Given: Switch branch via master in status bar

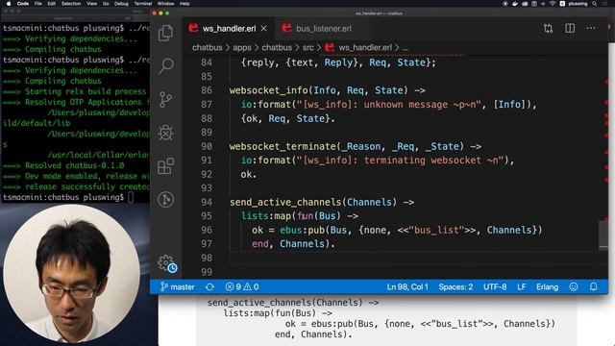Looking at the screenshot, I should (177, 286).
